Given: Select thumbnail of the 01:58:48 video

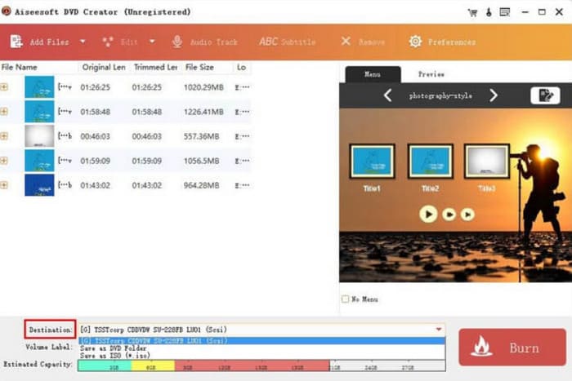Looking at the screenshot, I should pyautogui.click(x=39, y=112).
